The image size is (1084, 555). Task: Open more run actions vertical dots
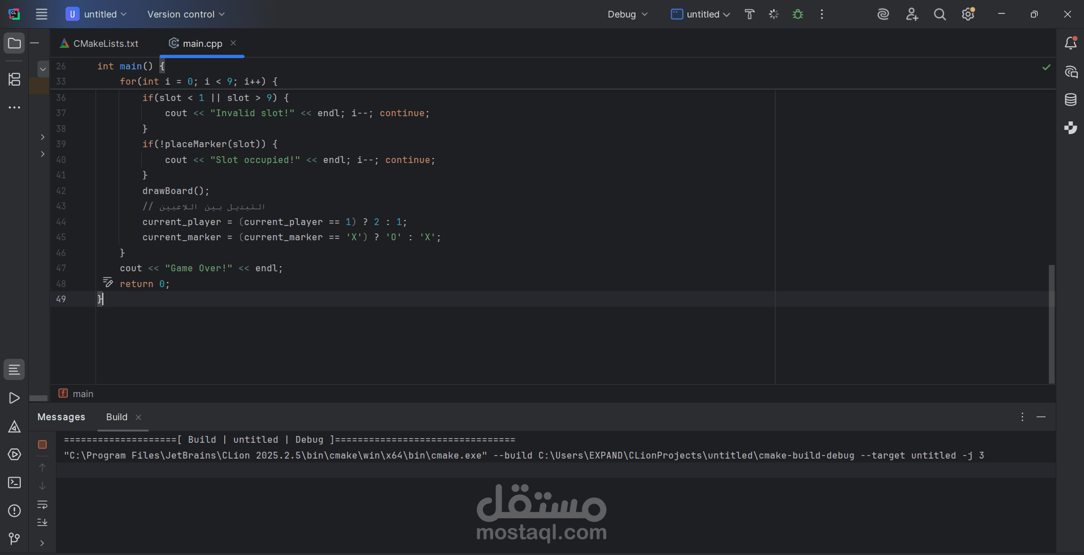[822, 14]
